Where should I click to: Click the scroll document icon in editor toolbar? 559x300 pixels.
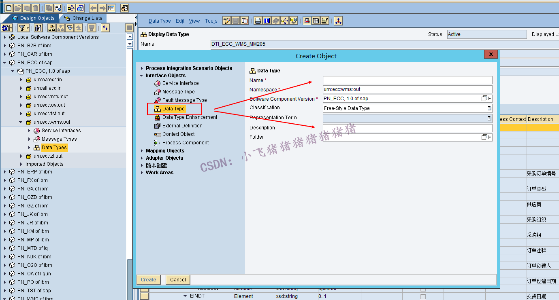pos(325,21)
